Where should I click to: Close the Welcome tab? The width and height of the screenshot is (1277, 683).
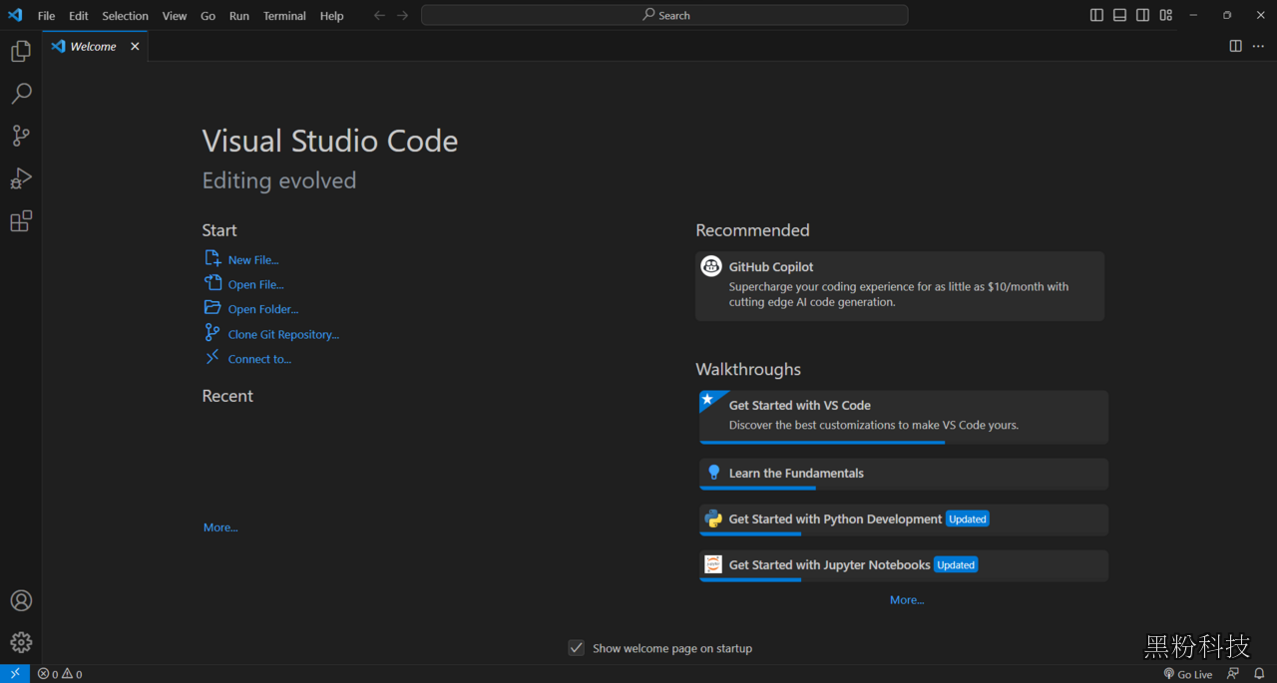[135, 46]
